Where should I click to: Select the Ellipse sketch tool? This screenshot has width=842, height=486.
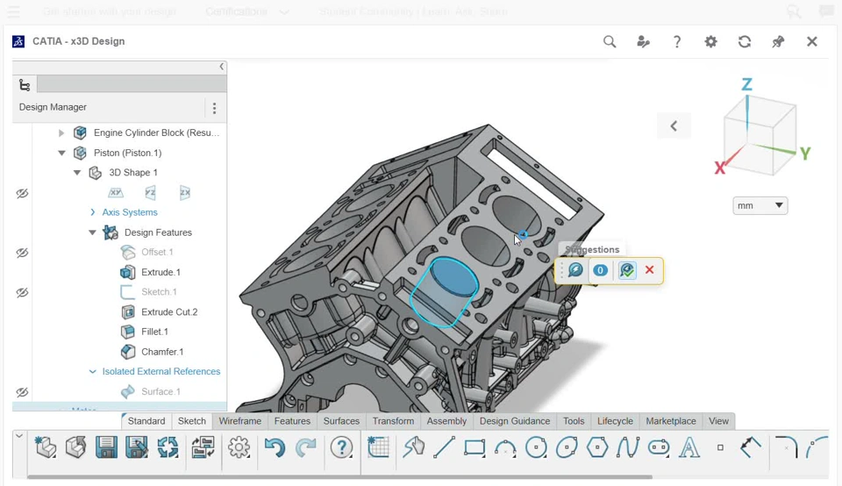pyautogui.click(x=567, y=447)
